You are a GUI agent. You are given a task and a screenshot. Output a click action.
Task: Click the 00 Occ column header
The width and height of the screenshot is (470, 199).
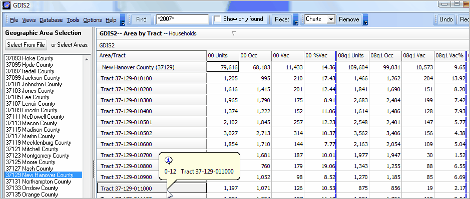(x=255, y=55)
